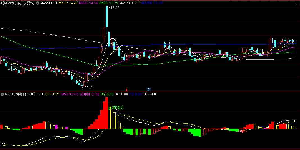300x150 pixels.
Task: Click the 17.07 high price label
Action: (x=115, y=8)
